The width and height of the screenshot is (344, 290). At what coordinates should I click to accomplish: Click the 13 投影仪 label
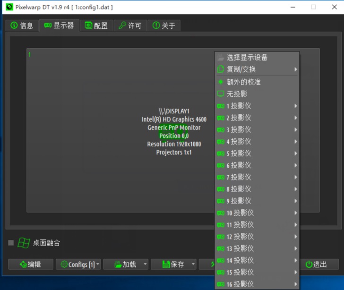[x=240, y=248]
